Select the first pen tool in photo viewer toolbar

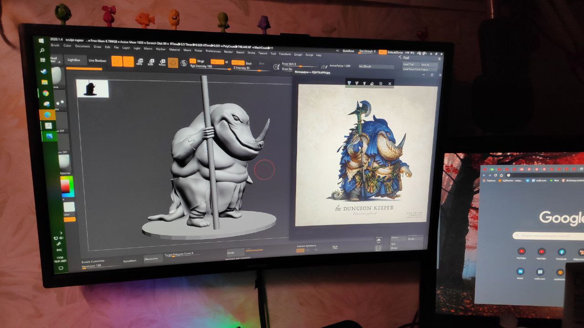[349, 83]
